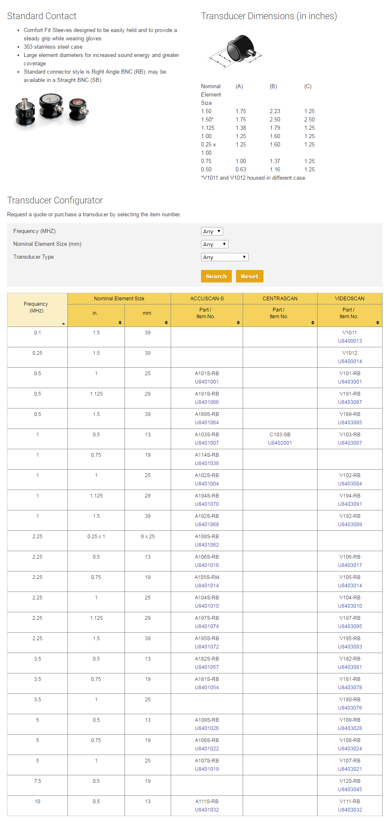This screenshot has height=834, width=390.
Task: Click sort arrows in the 'mm' column header
Action: pyautogui.click(x=166, y=322)
